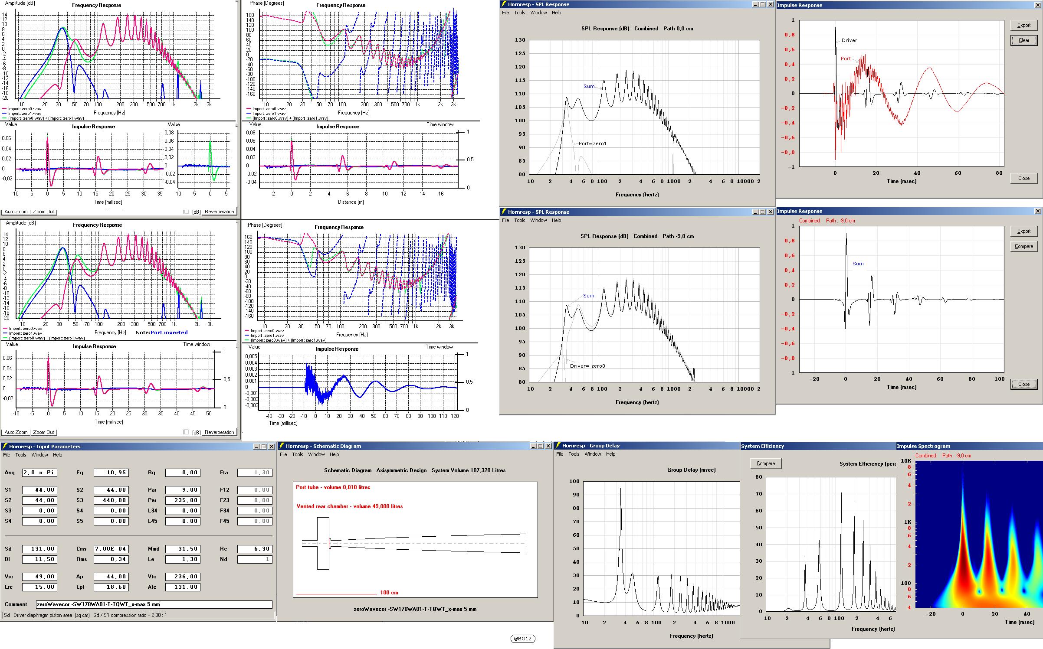Click the upper Reverberation button
Screen dimensions: 1043x649
pyautogui.click(x=219, y=212)
